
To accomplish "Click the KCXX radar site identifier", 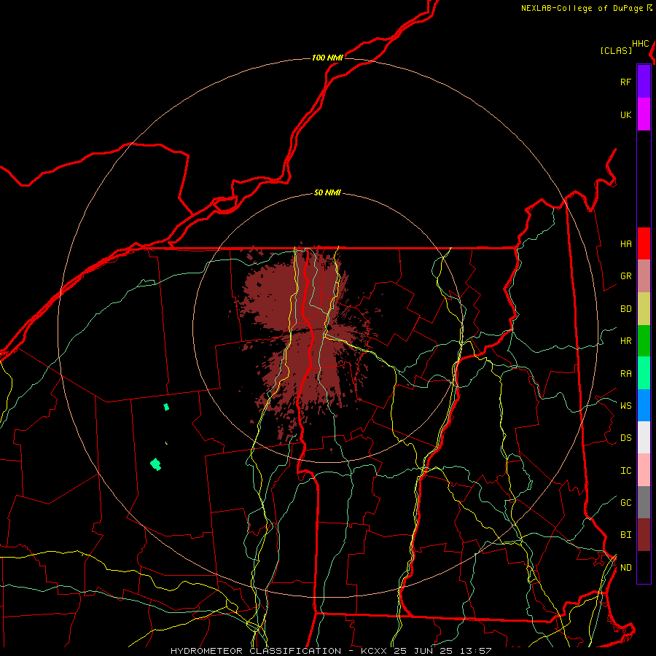I will click(x=374, y=651).
